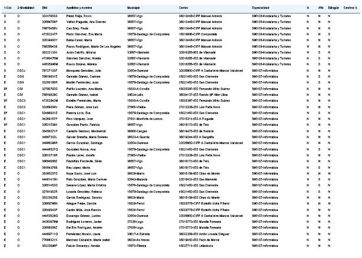Screen dimensions: 362x258
Task: Click the centro IES Ramón Mª Aller Ulloa
Action: click(203, 95)
